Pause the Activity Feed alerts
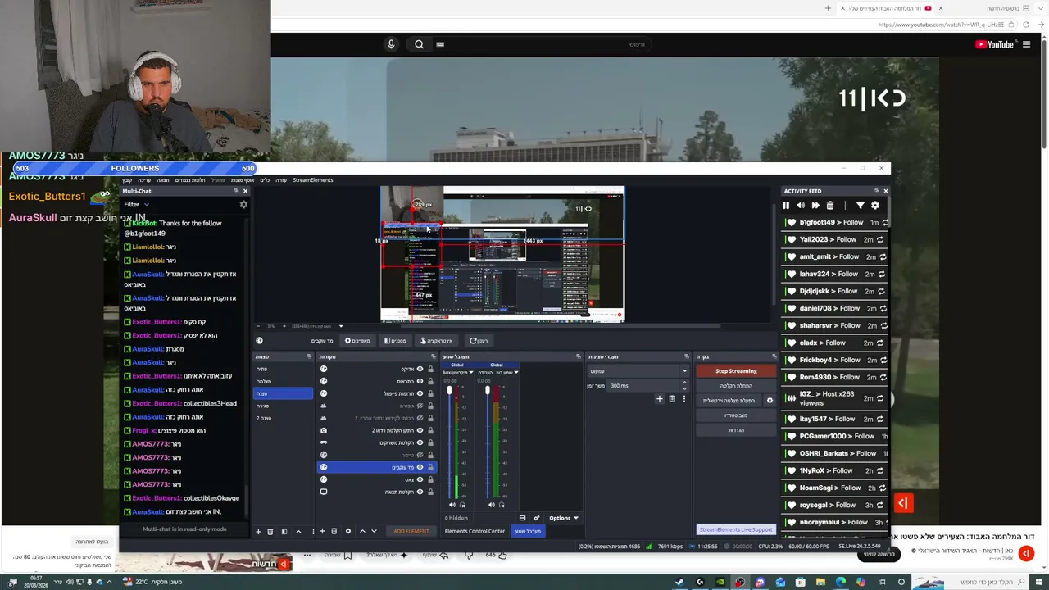This screenshot has height=590, width=1049. pos(786,206)
